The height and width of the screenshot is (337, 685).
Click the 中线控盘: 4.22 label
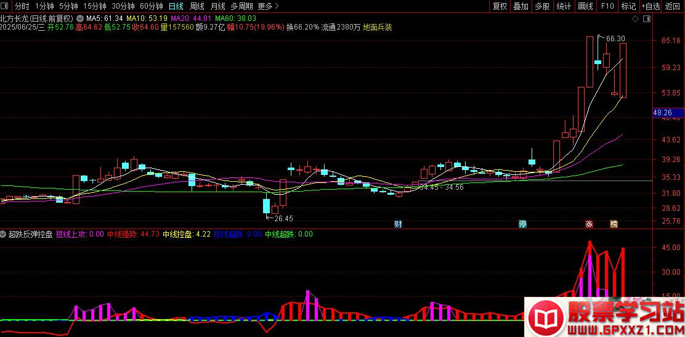(187, 234)
